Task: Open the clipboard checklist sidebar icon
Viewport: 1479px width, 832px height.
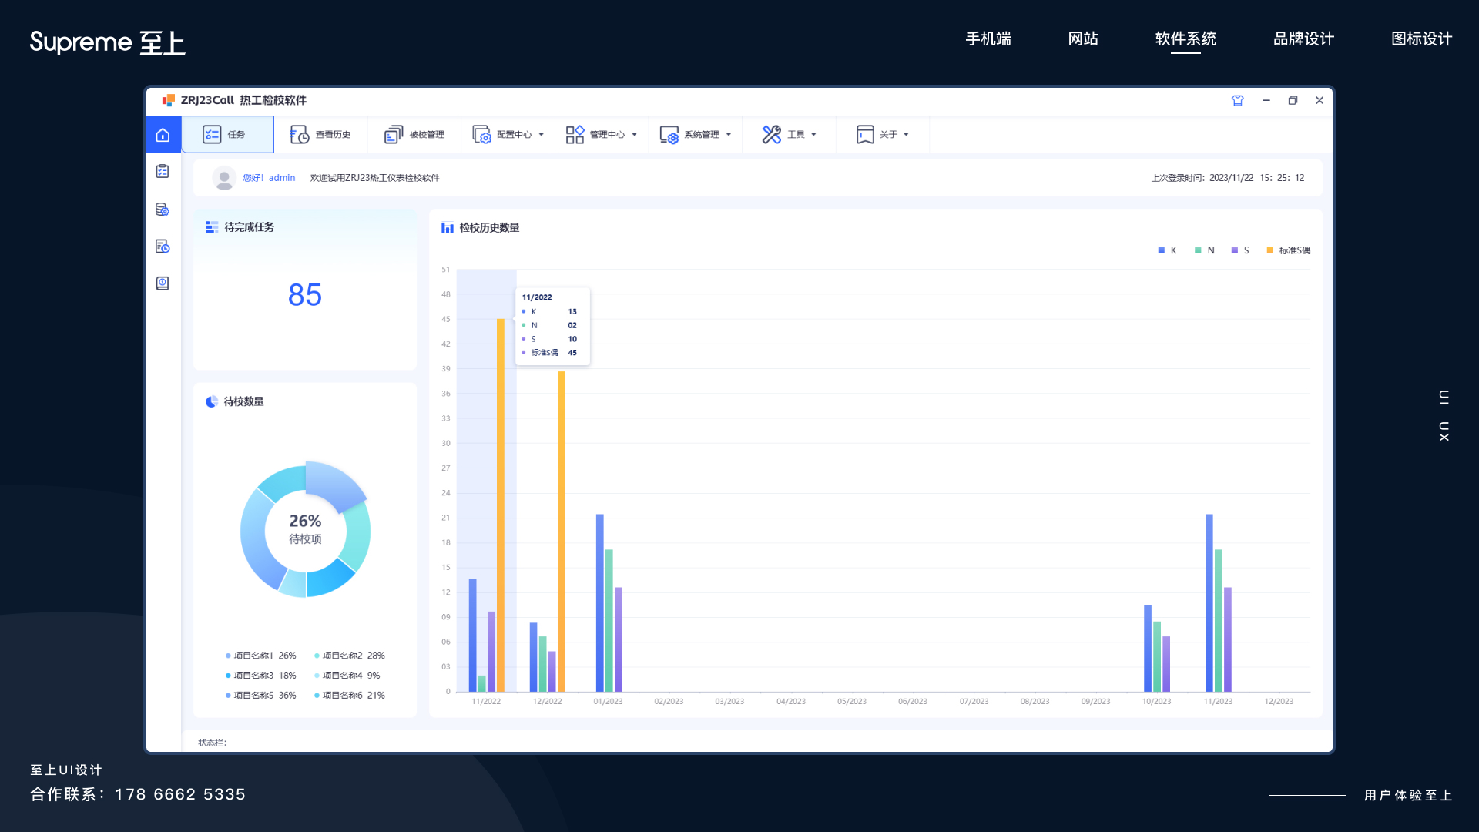Action: (163, 172)
